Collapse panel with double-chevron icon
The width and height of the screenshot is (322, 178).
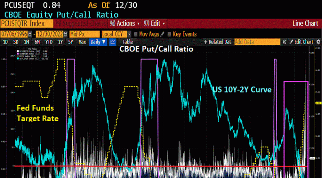(285, 42)
